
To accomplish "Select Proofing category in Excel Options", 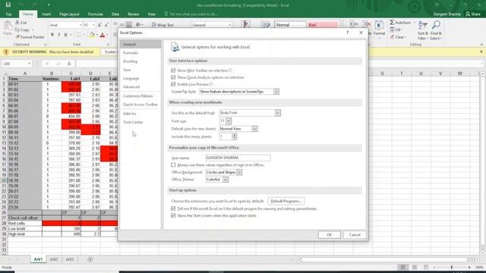I will tap(130, 61).
